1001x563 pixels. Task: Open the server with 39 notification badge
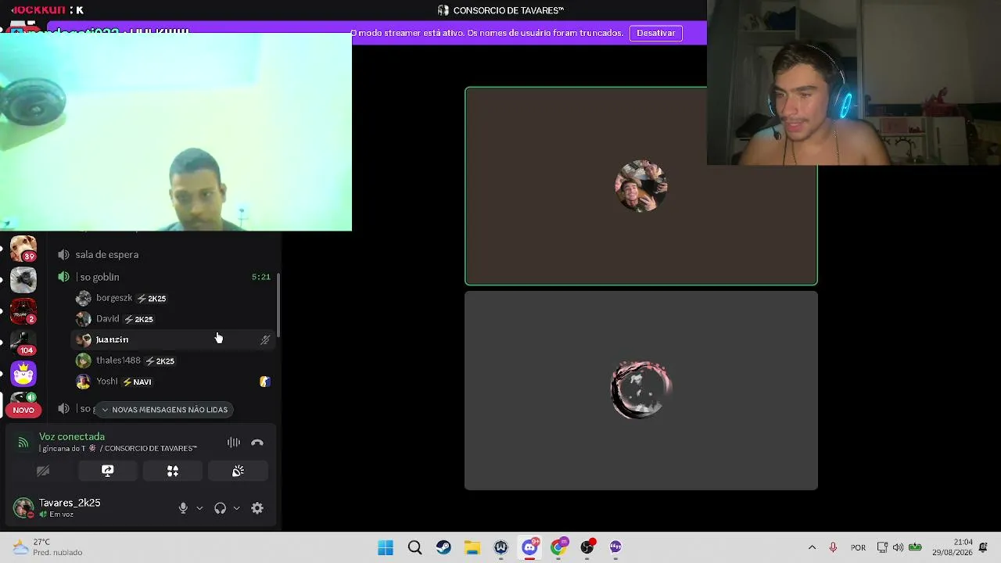pos(23,249)
